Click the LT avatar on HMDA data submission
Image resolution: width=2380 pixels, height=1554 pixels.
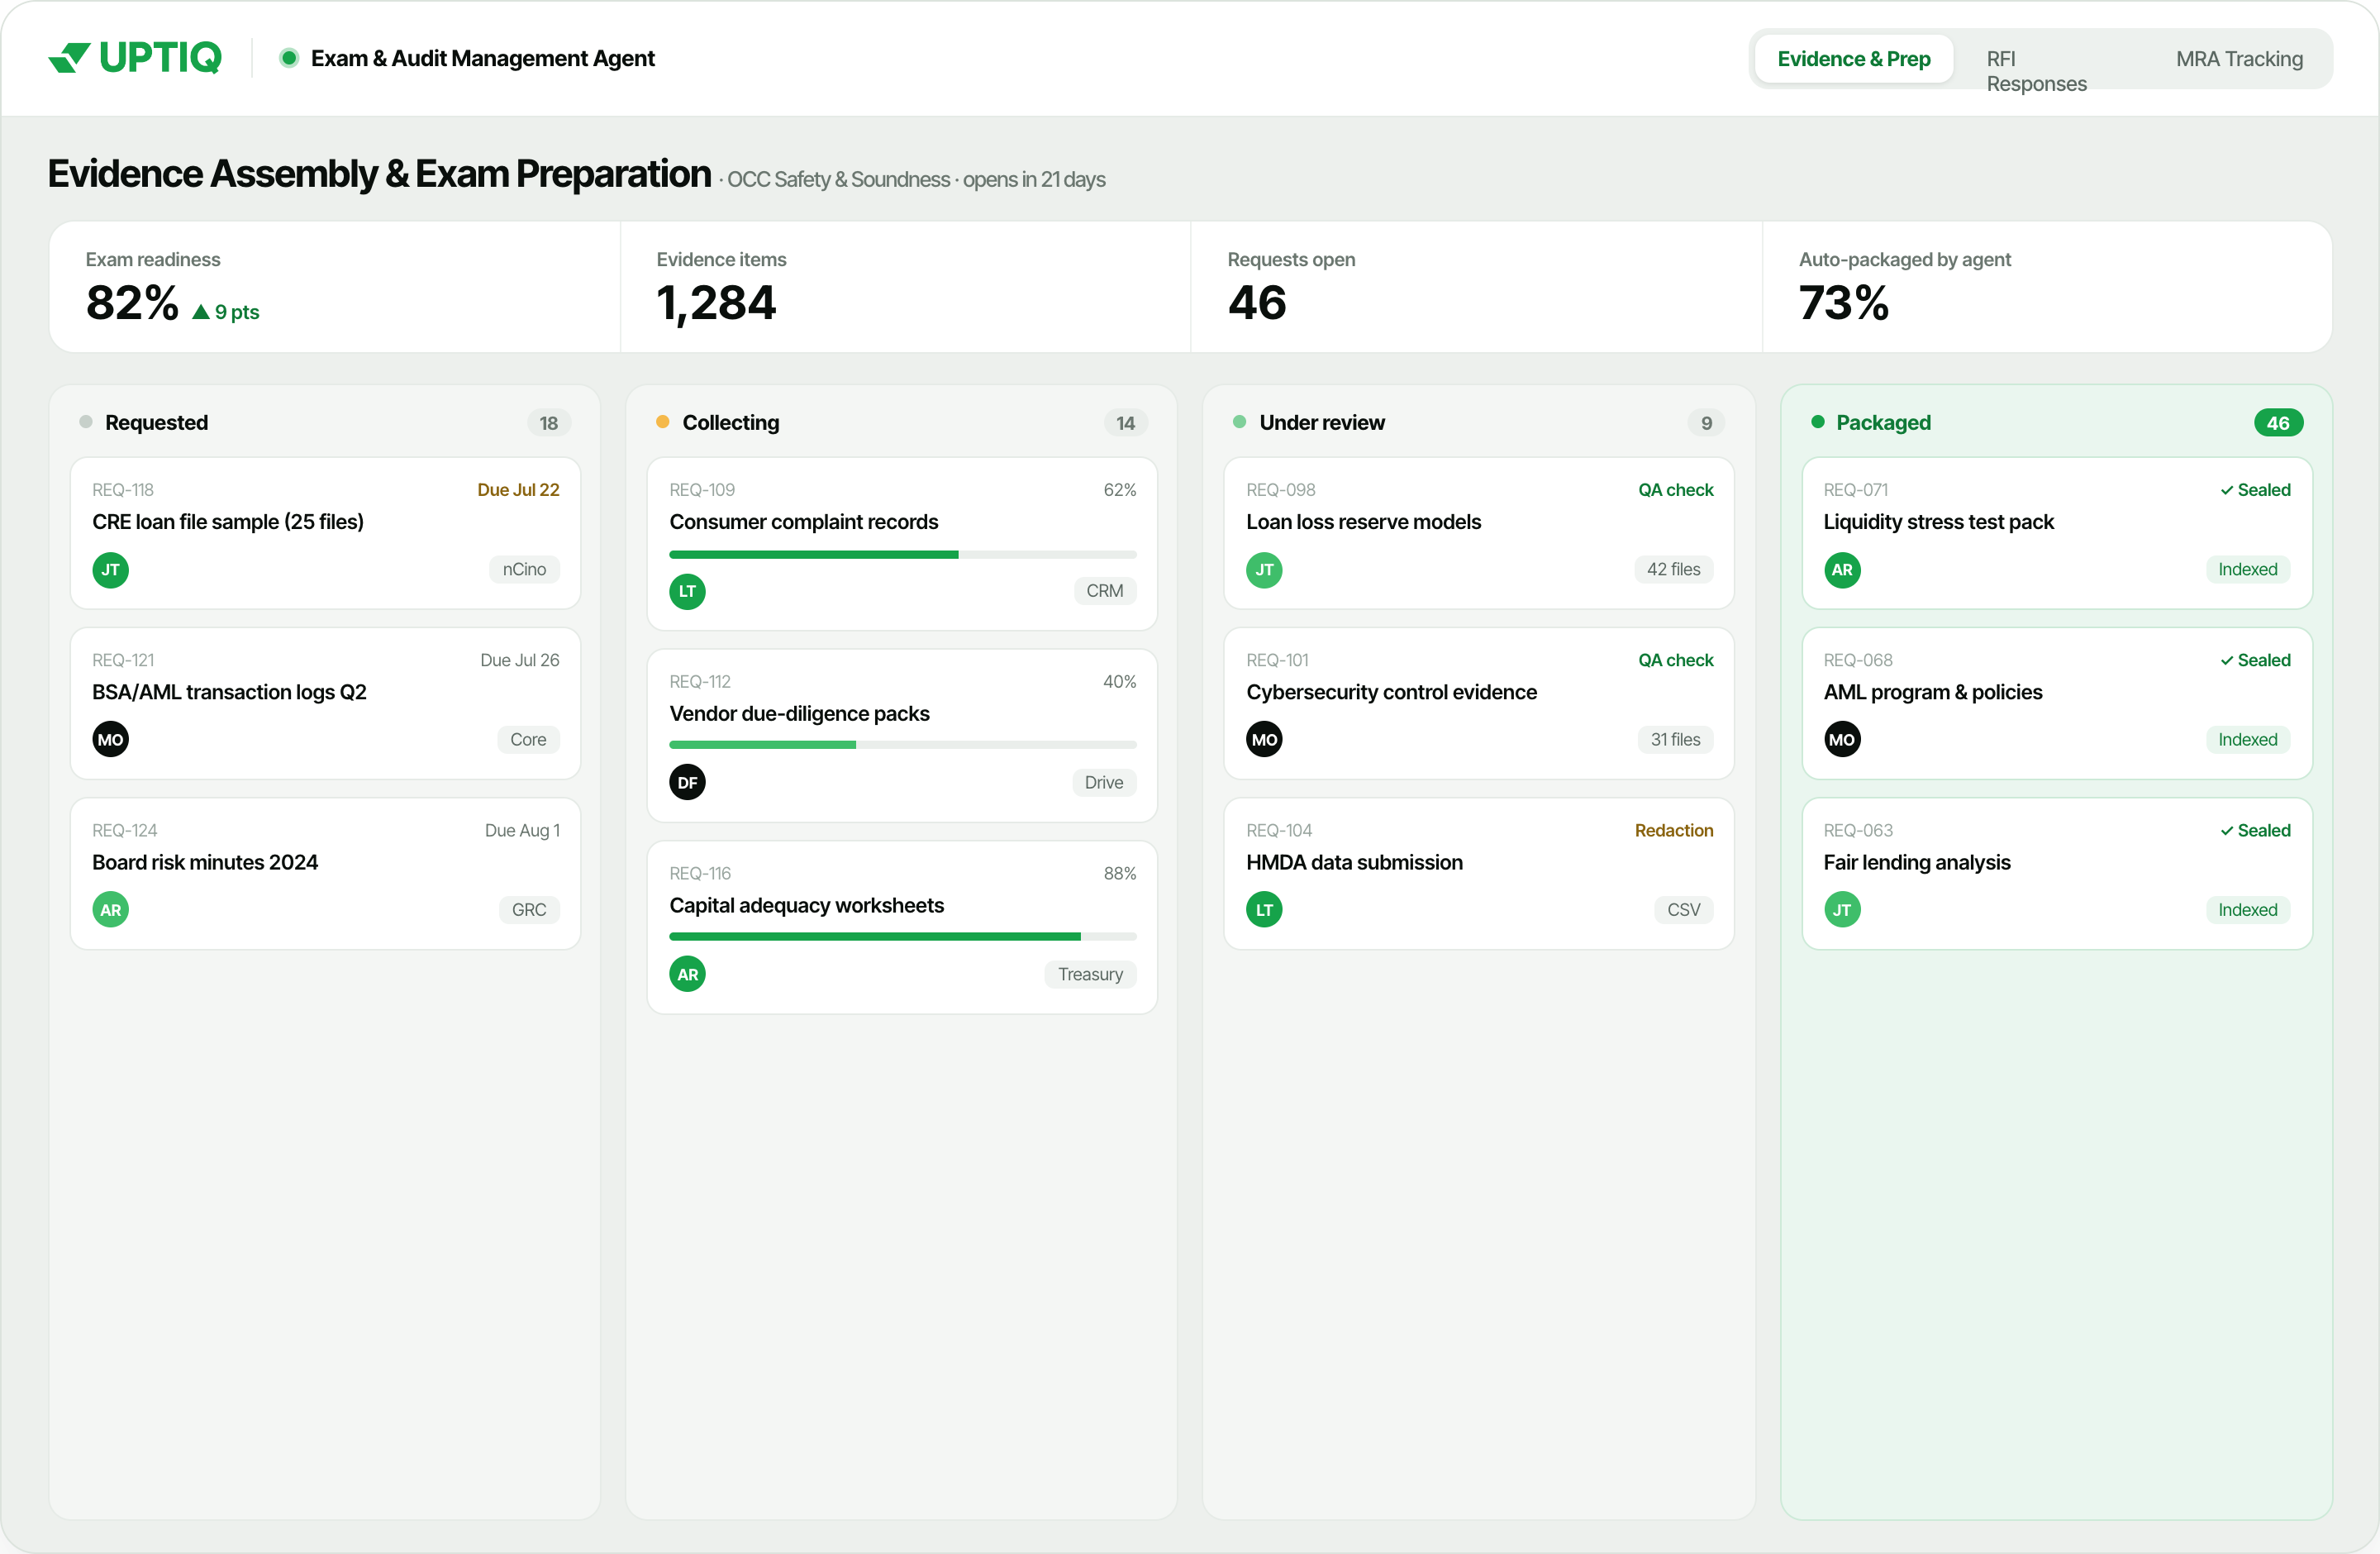click(1264, 910)
